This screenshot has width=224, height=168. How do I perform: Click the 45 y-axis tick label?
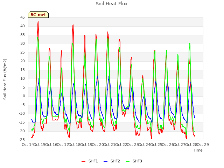coord(22,17)
